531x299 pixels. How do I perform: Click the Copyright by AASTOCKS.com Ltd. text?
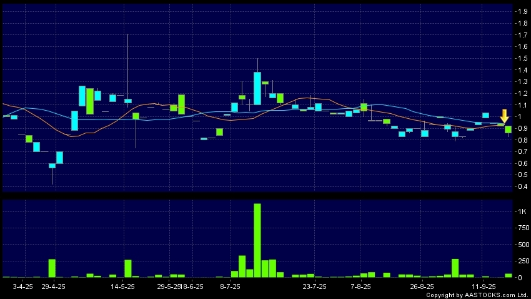(x=477, y=295)
